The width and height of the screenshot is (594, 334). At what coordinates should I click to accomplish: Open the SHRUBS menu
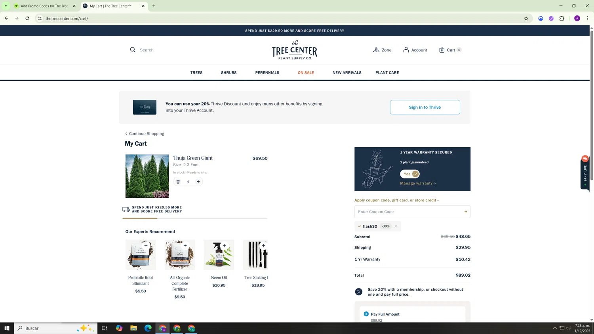coord(229,73)
